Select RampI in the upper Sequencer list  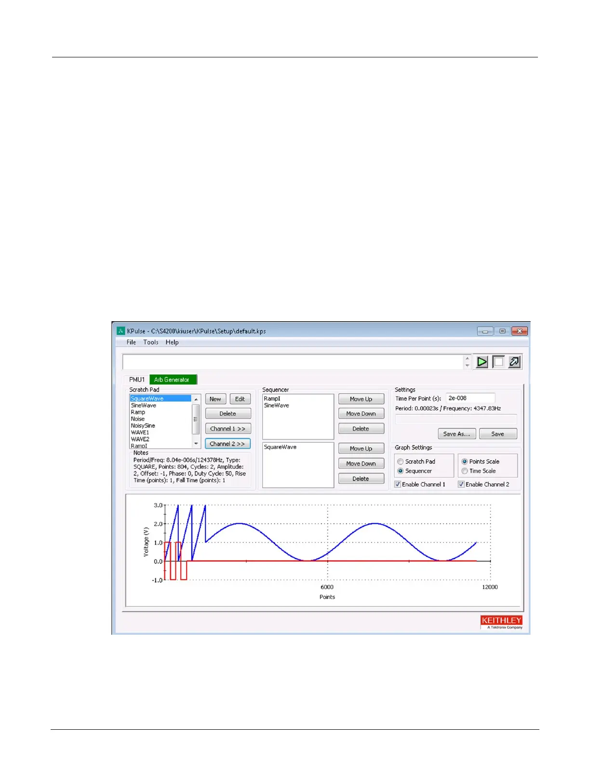pyautogui.click(x=272, y=399)
